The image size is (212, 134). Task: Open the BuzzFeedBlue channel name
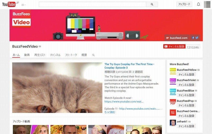click(x=185, y=91)
